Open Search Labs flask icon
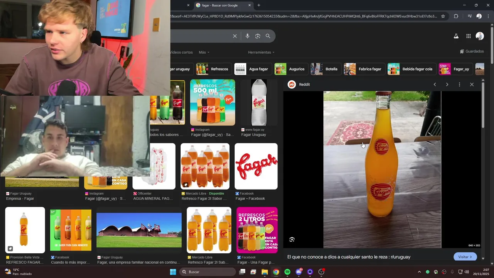This screenshot has width=494, height=278. pyautogui.click(x=456, y=36)
